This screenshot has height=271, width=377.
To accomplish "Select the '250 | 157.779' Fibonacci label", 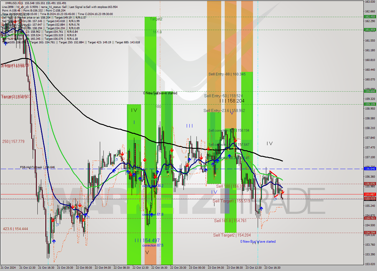I will [x=13, y=142].
